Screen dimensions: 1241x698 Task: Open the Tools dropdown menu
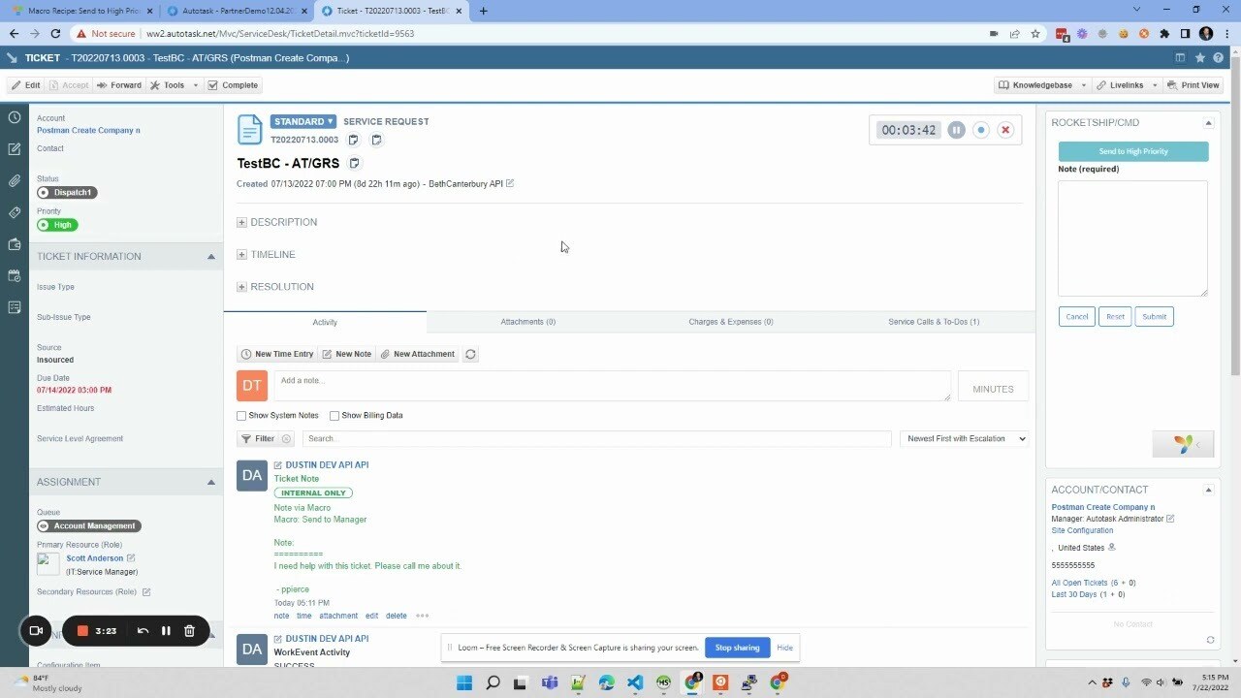coord(174,85)
